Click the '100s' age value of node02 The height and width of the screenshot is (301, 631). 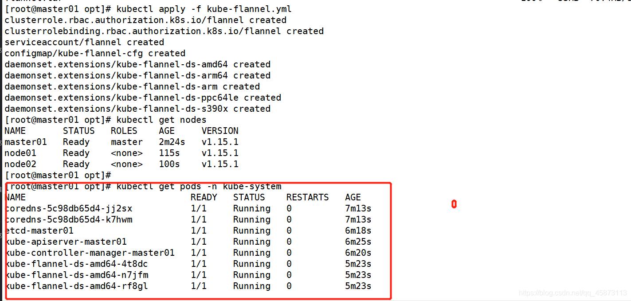(x=169, y=164)
